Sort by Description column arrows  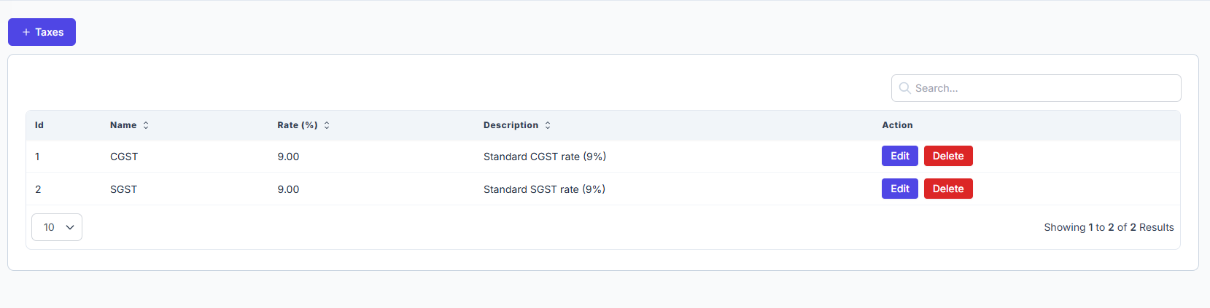pyautogui.click(x=548, y=125)
